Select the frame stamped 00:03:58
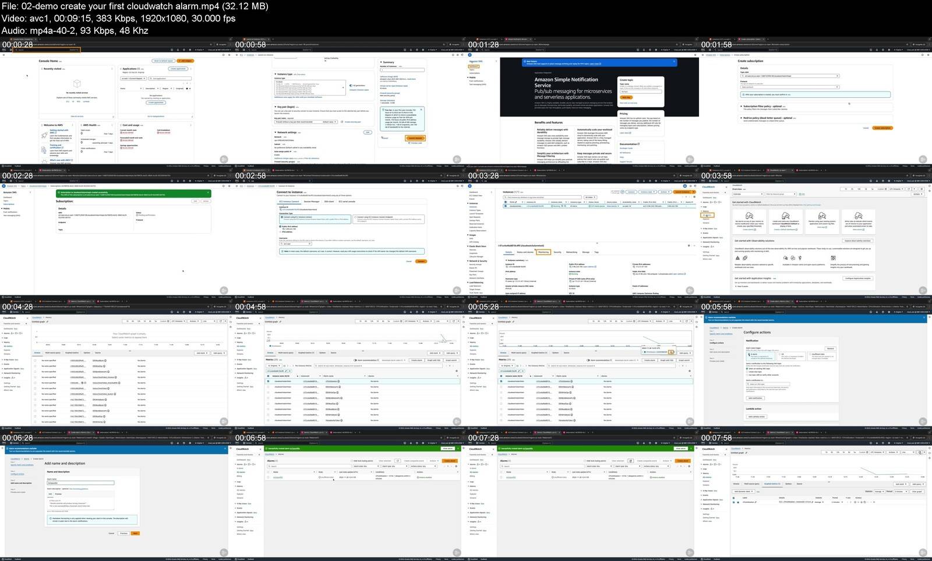 [815, 232]
